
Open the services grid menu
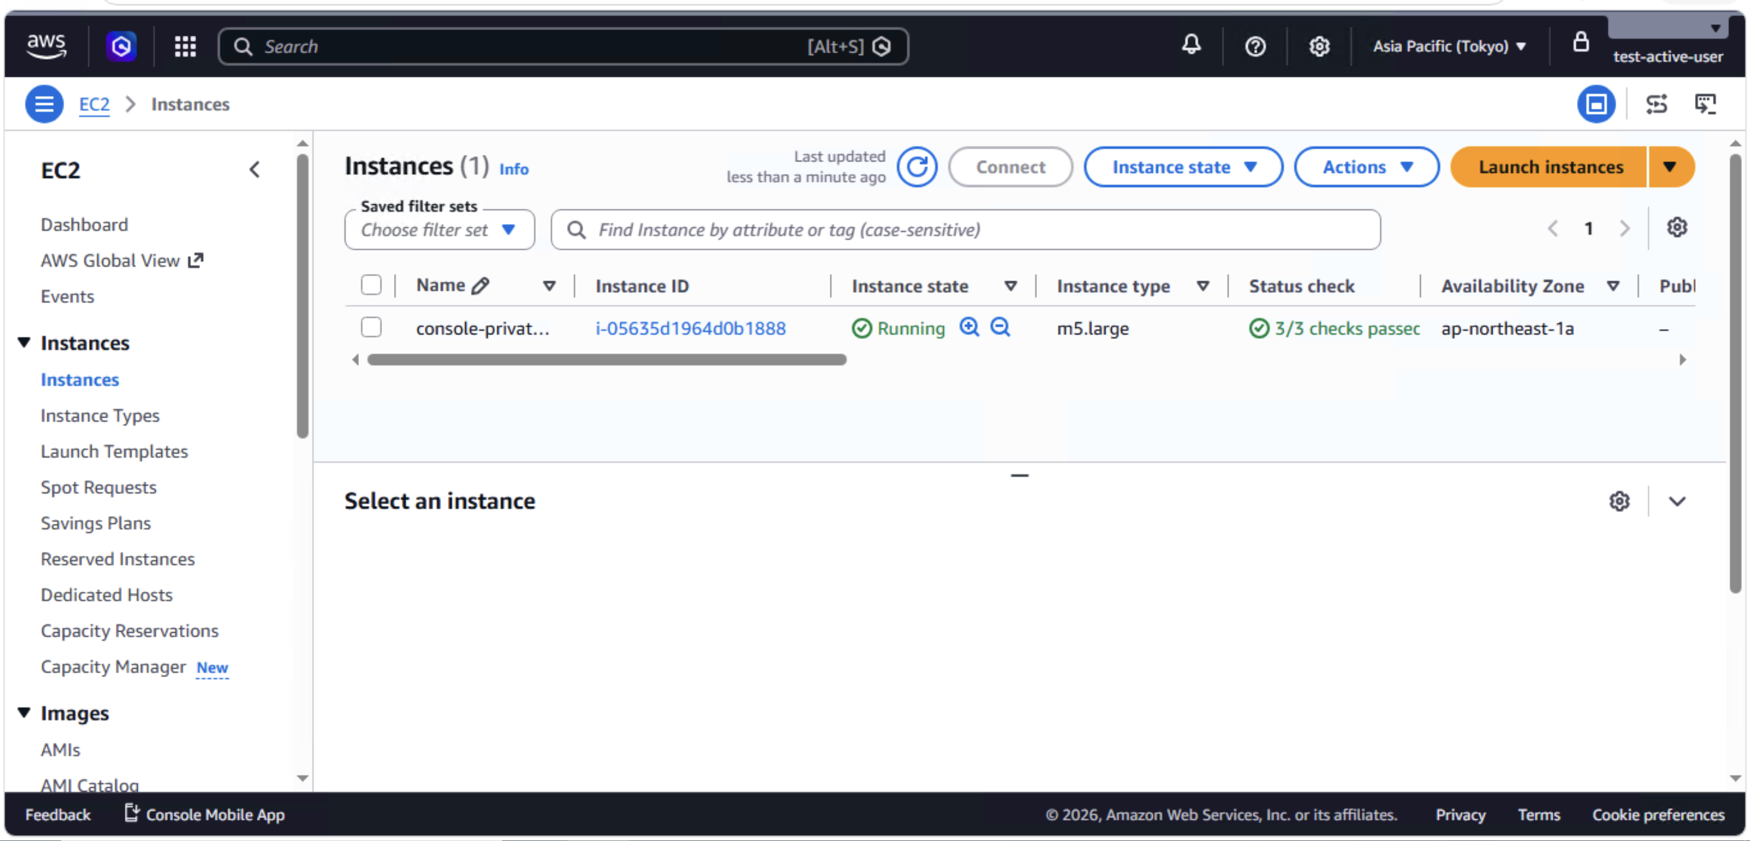(x=185, y=46)
